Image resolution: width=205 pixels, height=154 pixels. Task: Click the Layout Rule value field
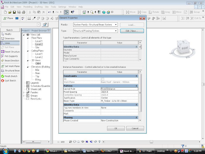pyautogui.click(x=119, y=89)
